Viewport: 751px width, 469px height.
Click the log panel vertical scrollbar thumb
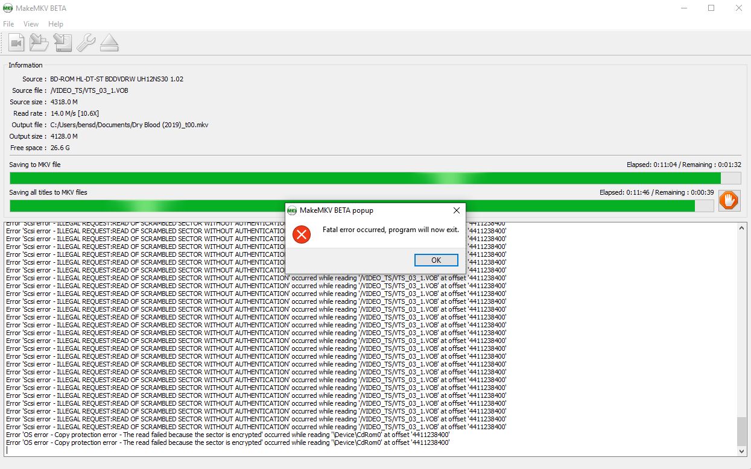pos(741,431)
